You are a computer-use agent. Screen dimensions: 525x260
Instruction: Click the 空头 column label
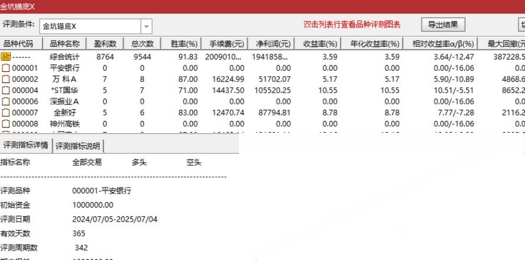pos(194,163)
